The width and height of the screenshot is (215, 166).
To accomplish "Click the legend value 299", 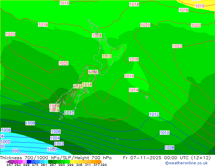I will click(x=70, y=165).
